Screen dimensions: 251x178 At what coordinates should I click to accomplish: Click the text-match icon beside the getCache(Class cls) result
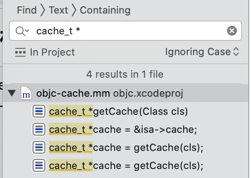(39, 111)
